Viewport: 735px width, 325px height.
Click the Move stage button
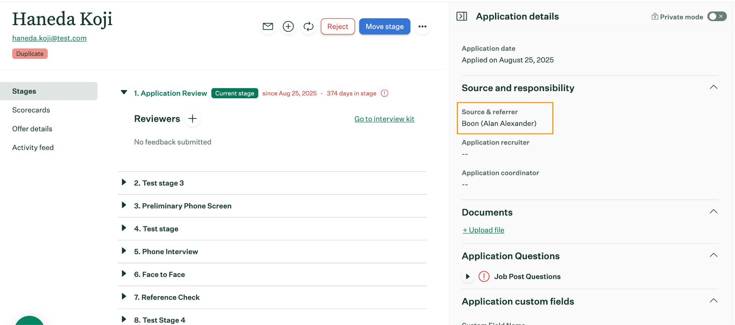[385, 27]
